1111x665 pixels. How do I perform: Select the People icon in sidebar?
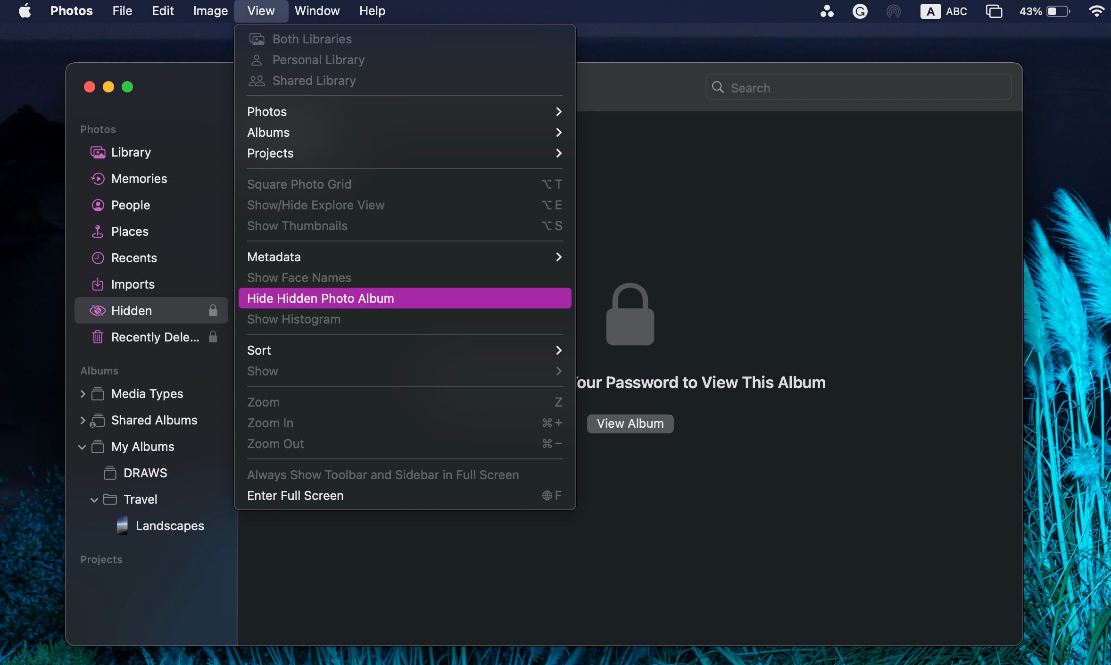tap(98, 205)
